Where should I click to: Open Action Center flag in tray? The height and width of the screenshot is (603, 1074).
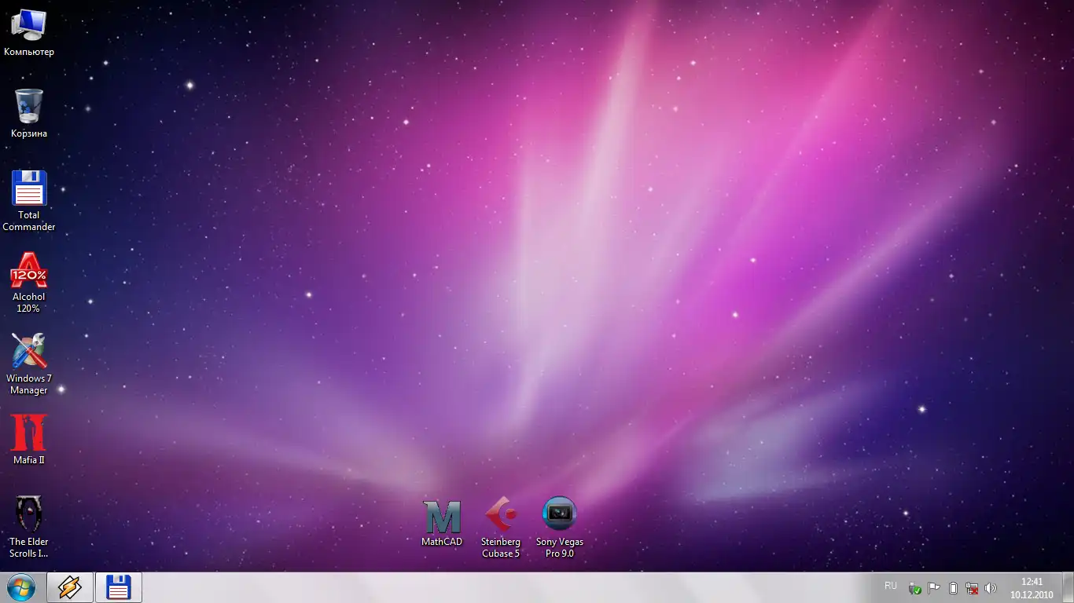click(934, 588)
